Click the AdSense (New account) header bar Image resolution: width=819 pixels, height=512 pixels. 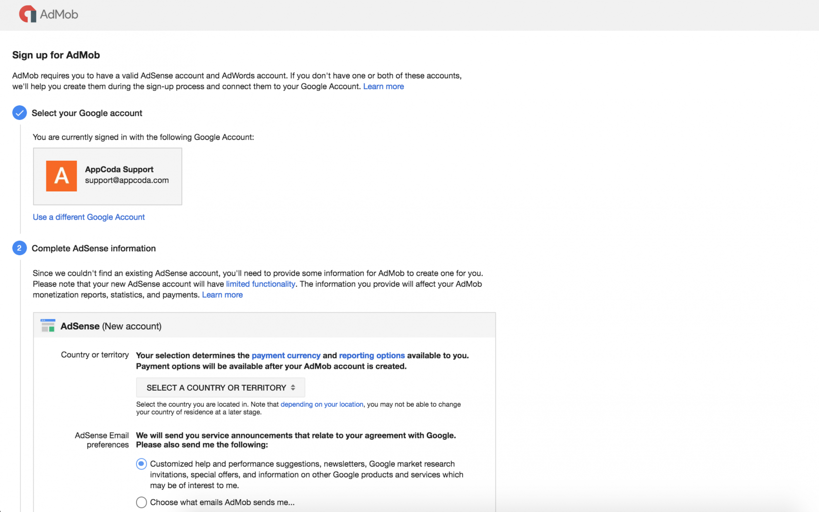pyautogui.click(x=264, y=325)
